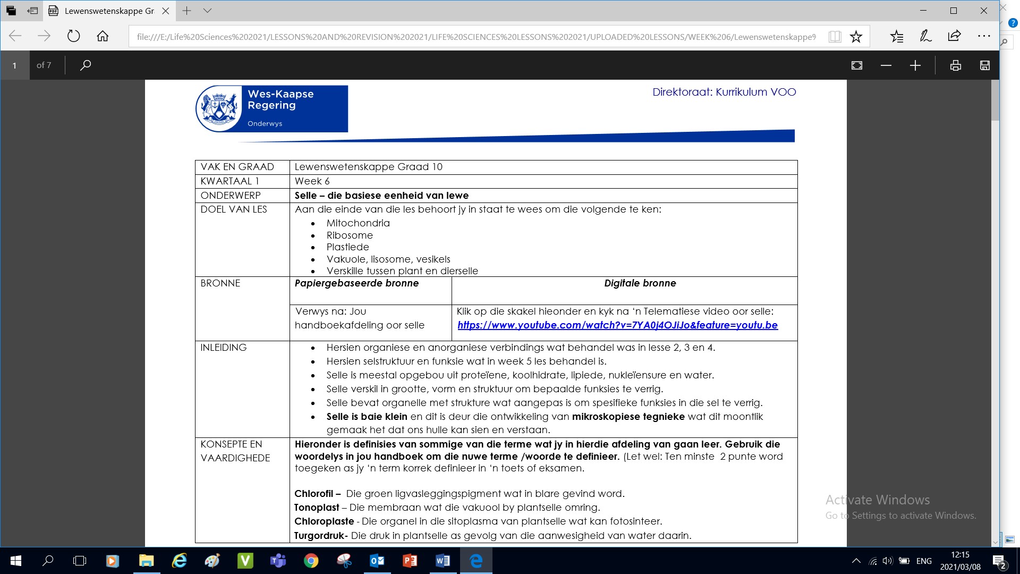The width and height of the screenshot is (1020, 574).
Task: Open Windows taskbar search
Action: (x=48, y=561)
